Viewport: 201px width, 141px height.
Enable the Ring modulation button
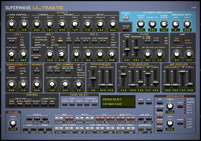69,41
